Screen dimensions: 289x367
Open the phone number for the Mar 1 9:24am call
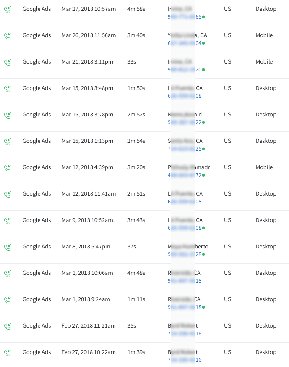coord(185,307)
